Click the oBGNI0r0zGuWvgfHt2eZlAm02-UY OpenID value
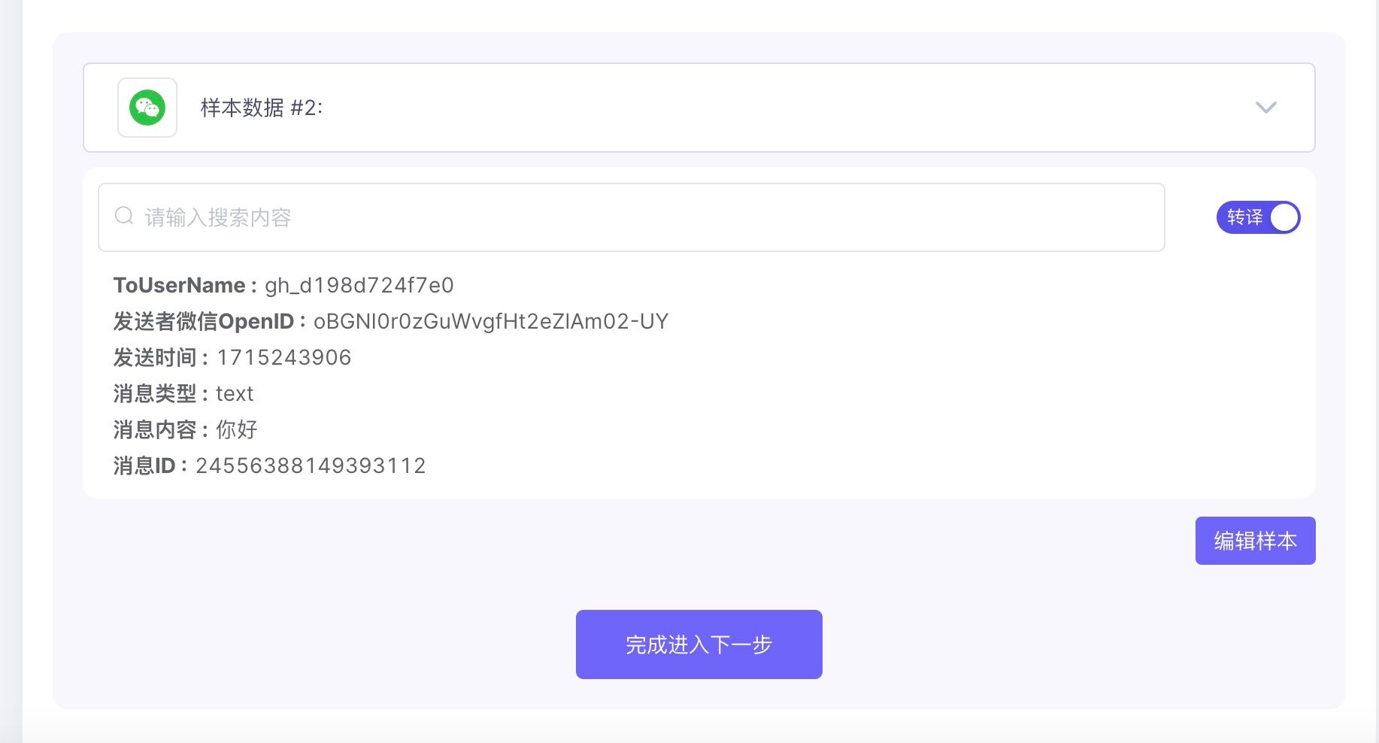This screenshot has width=1379, height=743. tap(491, 321)
